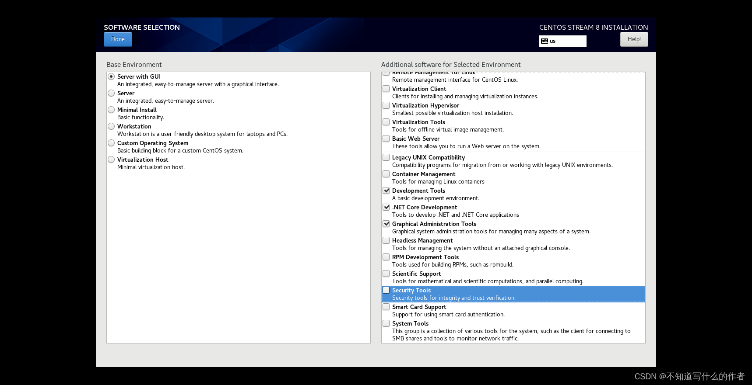Image resolution: width=752 pixels, height=385 pixels.
Task: Click 'Support for using smart card authentication.' text
Action: pos(448,315)
